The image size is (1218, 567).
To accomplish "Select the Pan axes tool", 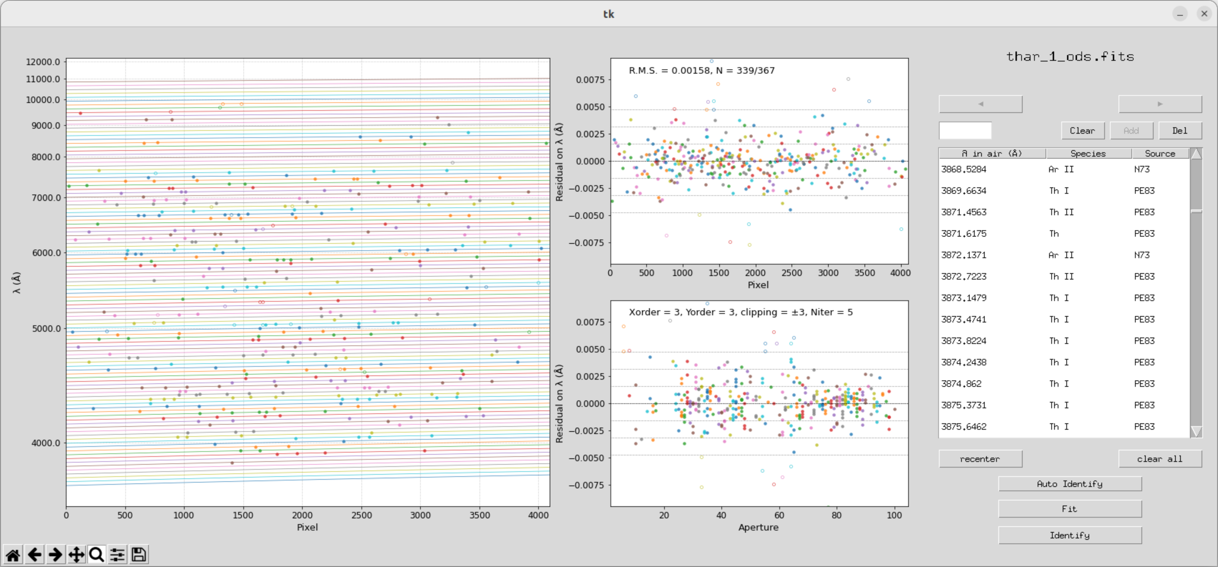I will [76, 554].
